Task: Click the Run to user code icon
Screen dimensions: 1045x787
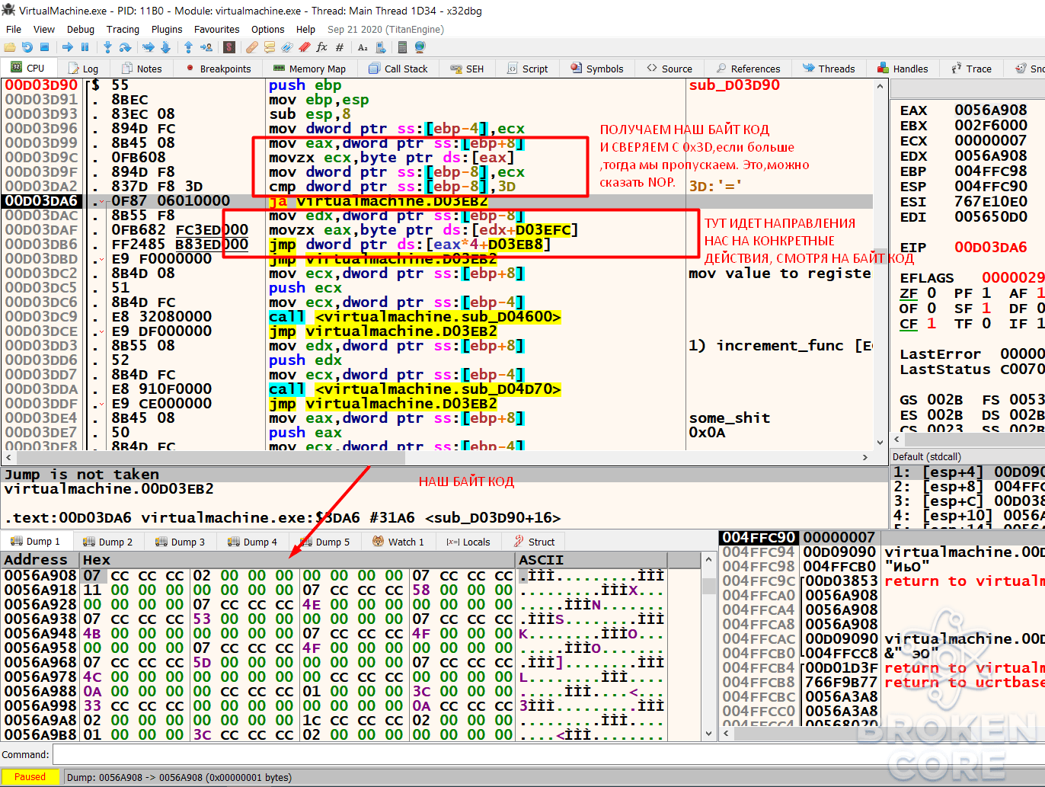Action: point(206,47)
